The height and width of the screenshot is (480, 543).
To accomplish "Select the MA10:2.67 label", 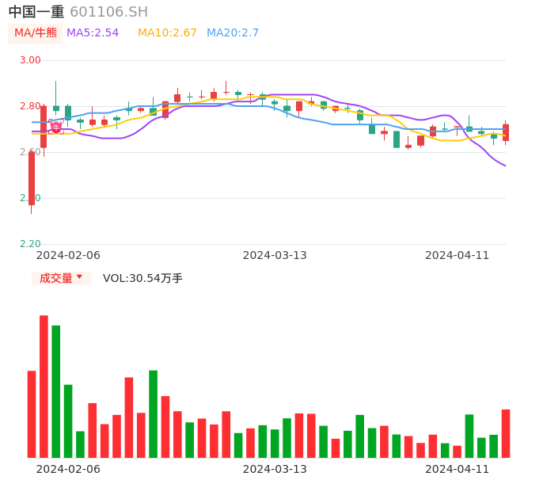I will [x=167, y=33].
